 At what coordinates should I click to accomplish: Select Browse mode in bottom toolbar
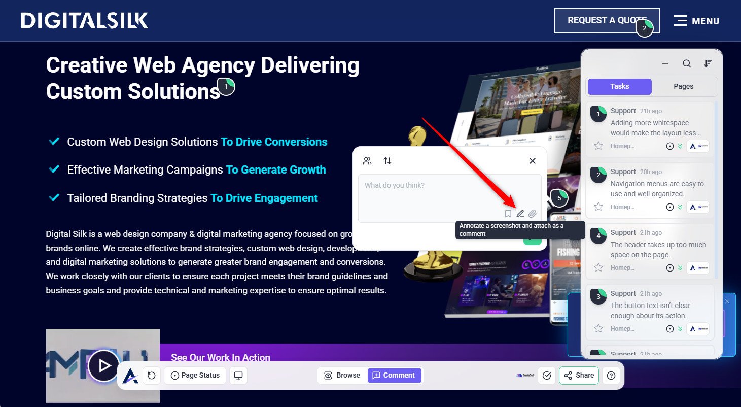(342, 376)
